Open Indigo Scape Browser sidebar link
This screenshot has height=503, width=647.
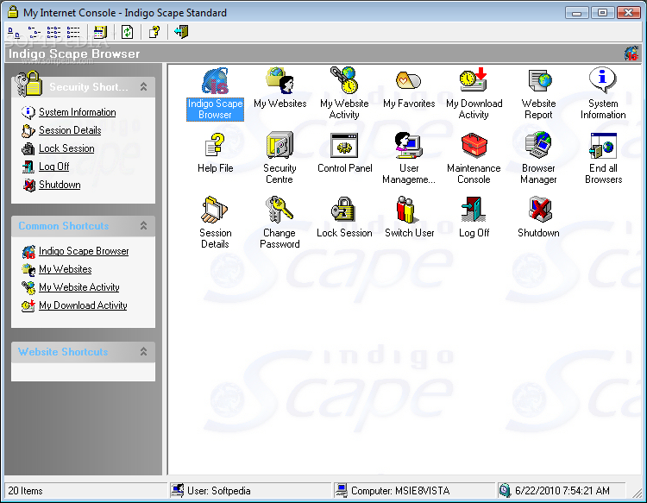click(84, 251)
